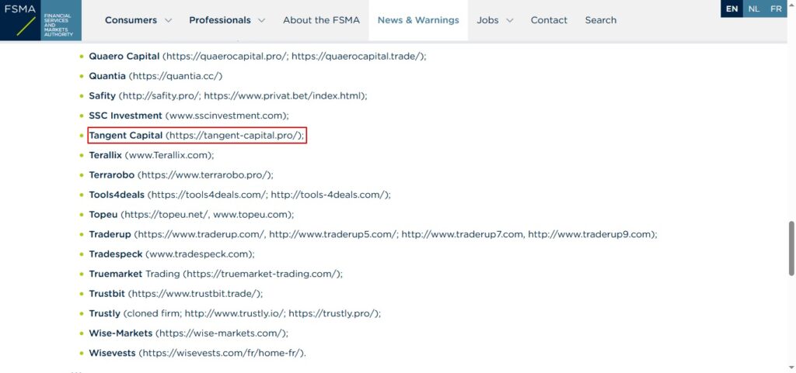Open the About the FSMA page

pos(321,20)
